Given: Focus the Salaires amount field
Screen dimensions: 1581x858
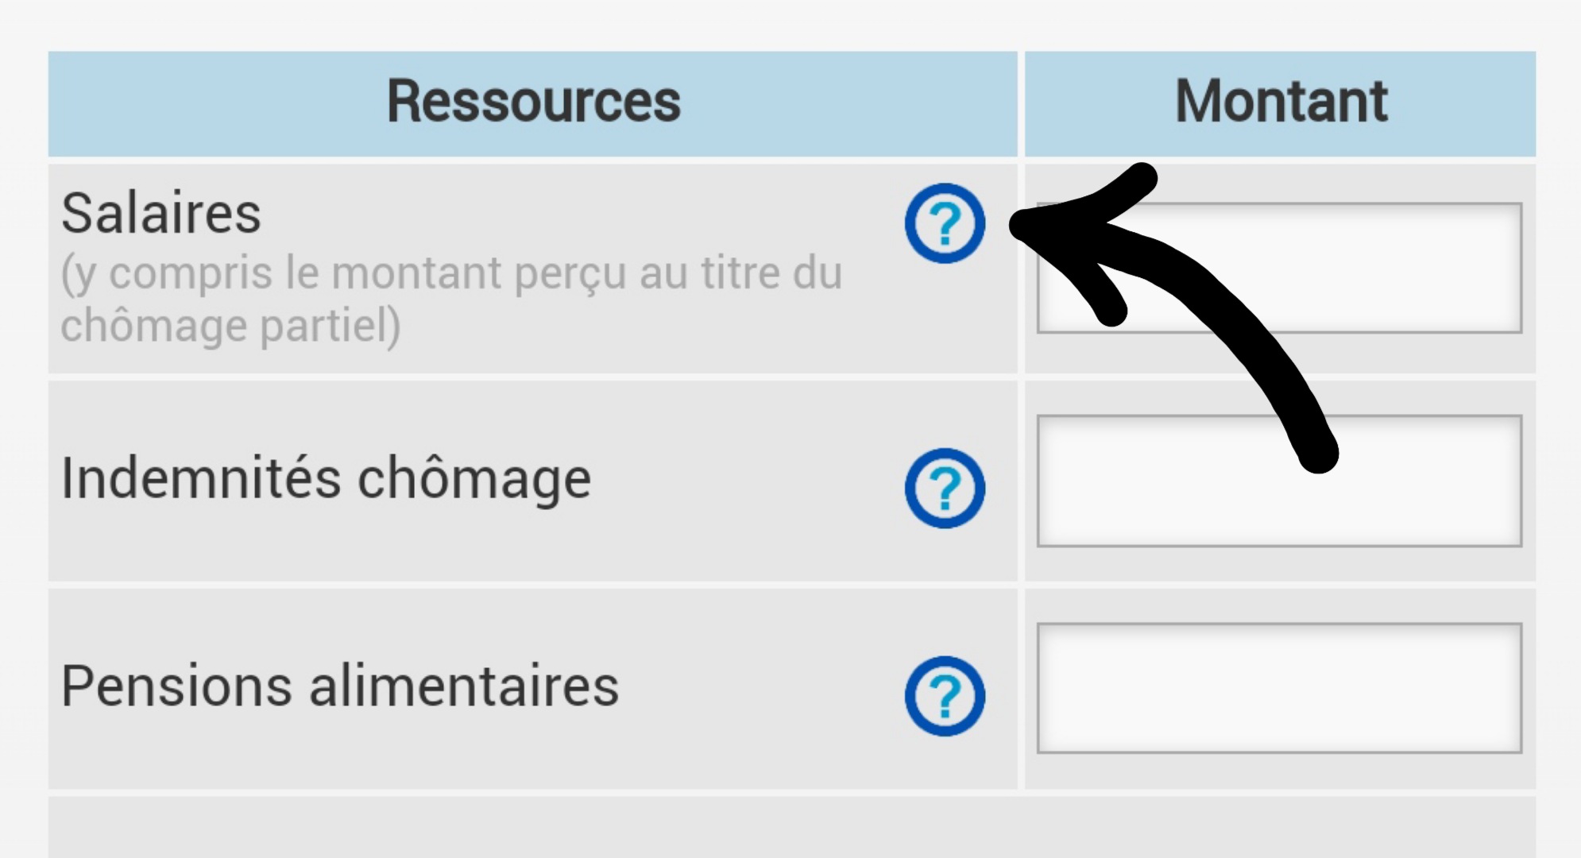Looking at the screenshot, I should pos(1279,268).
